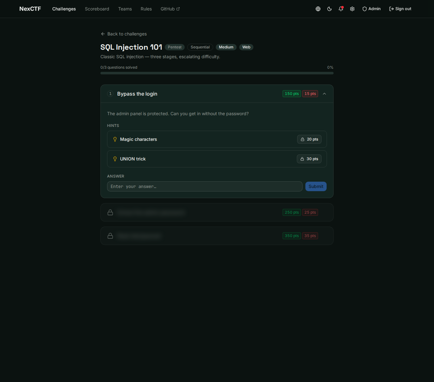434x382 pixels.
Task: Click the Sequential tag badge
Action: (200, 47)
